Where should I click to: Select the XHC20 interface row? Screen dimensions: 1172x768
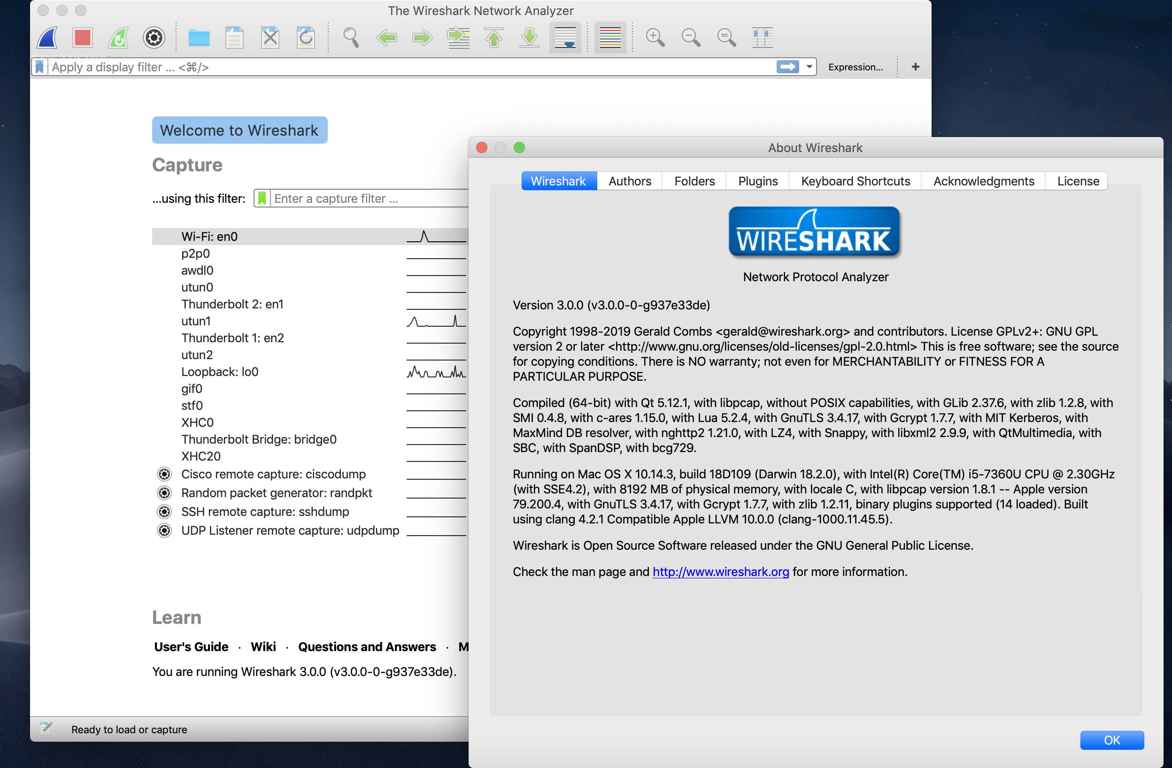coord(309,456)
